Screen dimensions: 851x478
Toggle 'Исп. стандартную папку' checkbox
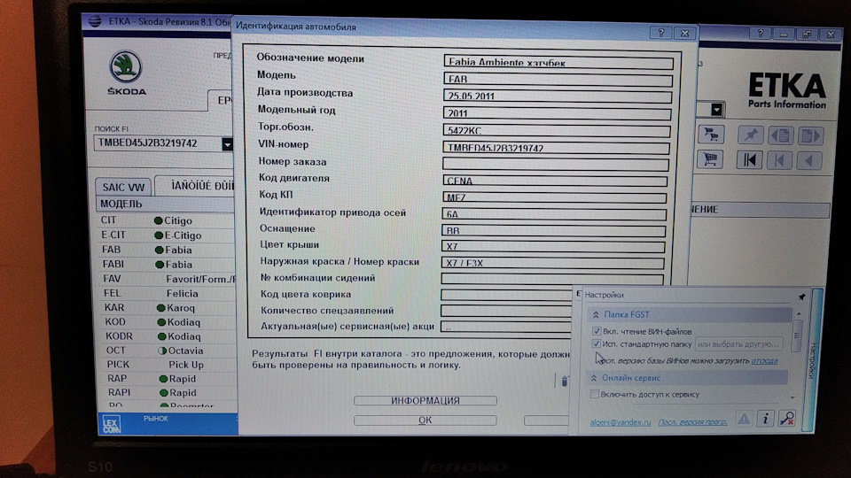pos(597,343)
